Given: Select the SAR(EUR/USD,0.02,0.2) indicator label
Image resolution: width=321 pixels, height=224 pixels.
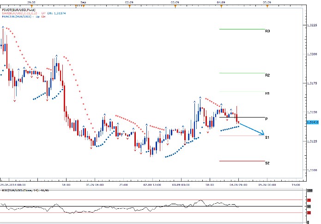Looking at the screenshot, I should [19, 13].
